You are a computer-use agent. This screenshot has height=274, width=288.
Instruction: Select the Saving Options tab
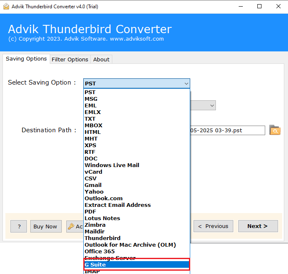(x=26, y=59)
